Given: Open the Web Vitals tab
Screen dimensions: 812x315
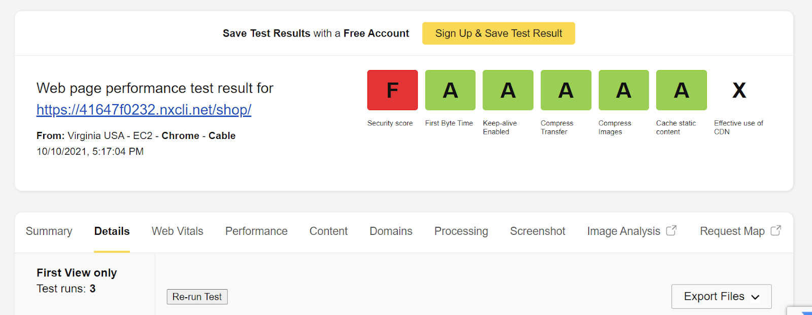Looking at the screenshot, I should point(178,231).
